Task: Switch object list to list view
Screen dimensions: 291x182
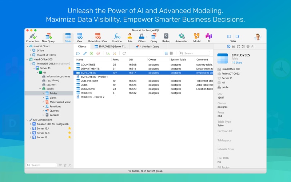Action: (166, 53)
